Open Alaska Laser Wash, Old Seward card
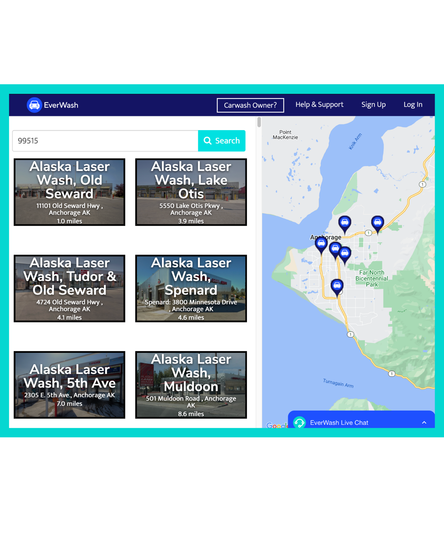This screenshot has width=444, height=555. tap(69, 192)
